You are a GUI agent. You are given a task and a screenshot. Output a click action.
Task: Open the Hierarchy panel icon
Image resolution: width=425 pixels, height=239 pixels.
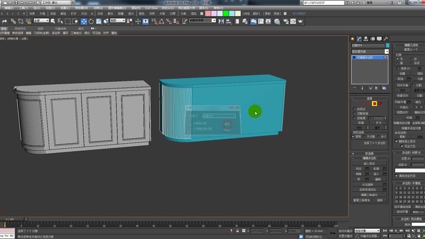pyautogui.click(x=366, y=39)
